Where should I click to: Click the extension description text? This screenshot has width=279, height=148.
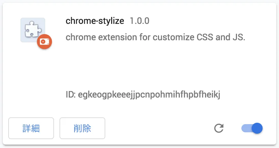[x=155, y=37]
